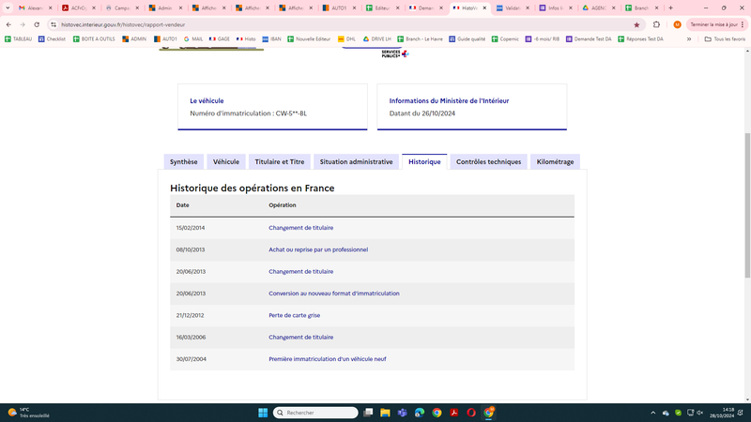Select the Véhicule tab

[226, 161]
